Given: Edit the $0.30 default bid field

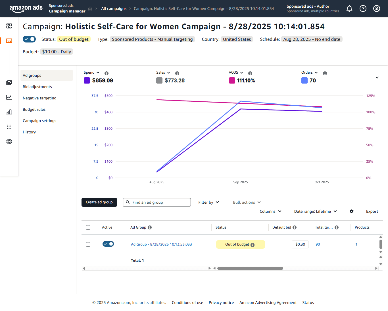Looking at the screenshot, I should tap(300, 244).
